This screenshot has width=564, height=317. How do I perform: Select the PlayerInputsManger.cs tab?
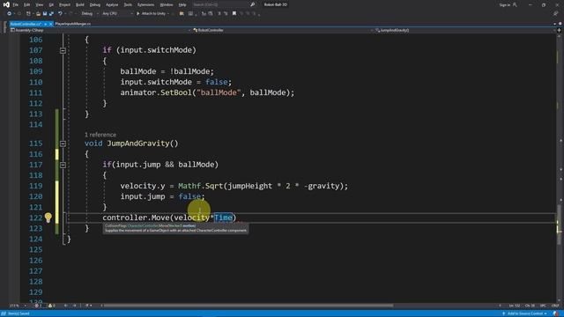pyautogui.click(x=73, y=24)
